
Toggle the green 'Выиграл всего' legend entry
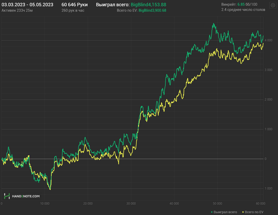[x=224, y=212]
